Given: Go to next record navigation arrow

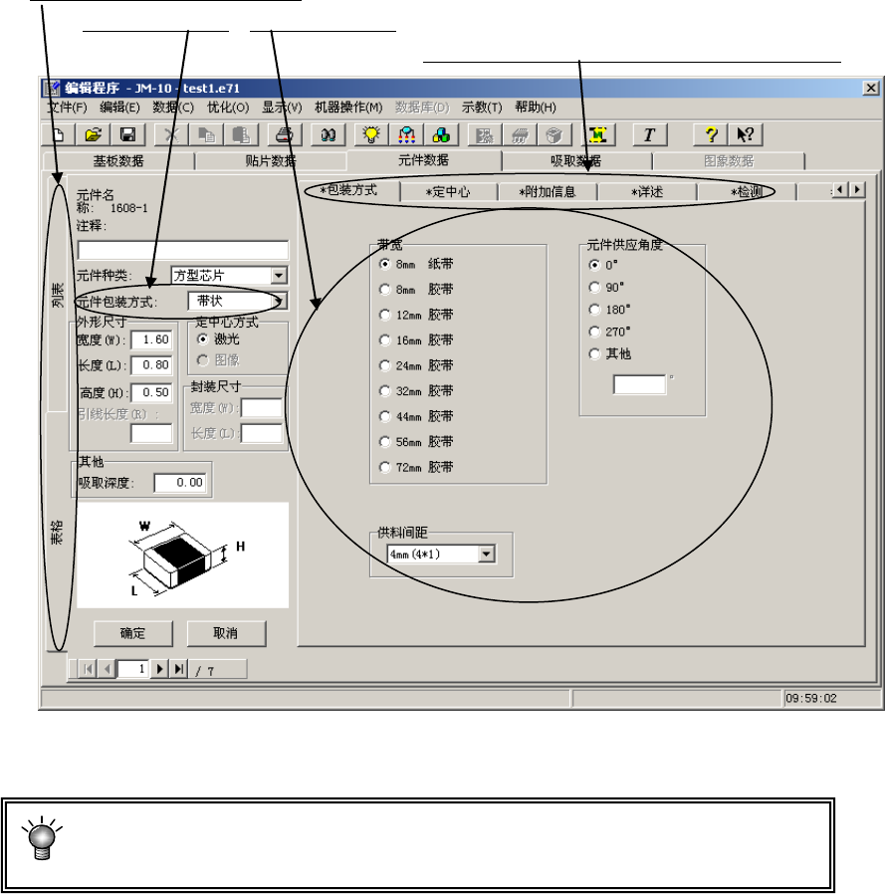Looking at the screenshot, I should tap(159, 669).
